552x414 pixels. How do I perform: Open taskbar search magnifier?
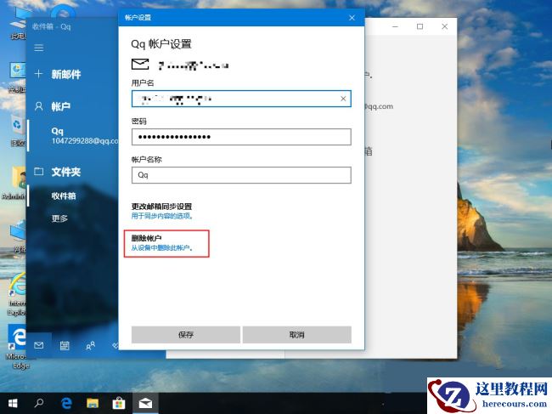39,403
